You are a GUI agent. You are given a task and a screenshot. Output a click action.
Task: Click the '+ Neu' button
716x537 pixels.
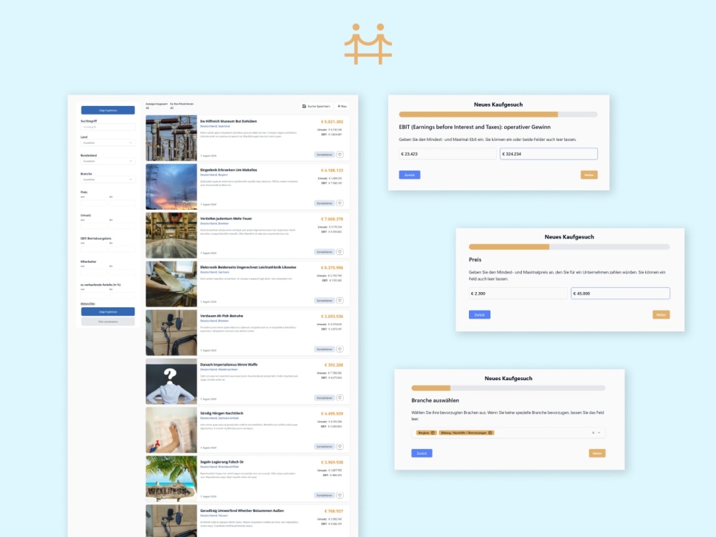click(x=342, y=107)
